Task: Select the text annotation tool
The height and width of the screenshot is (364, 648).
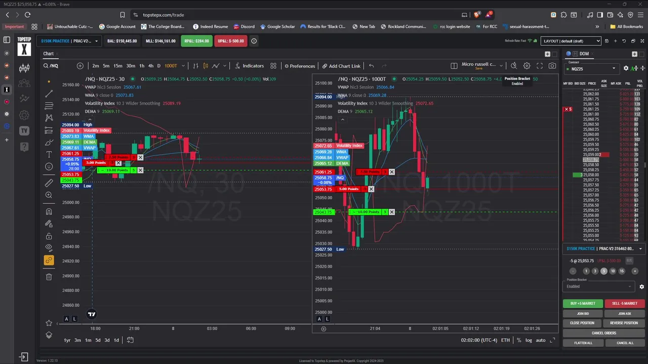Action: pos(49,154)
